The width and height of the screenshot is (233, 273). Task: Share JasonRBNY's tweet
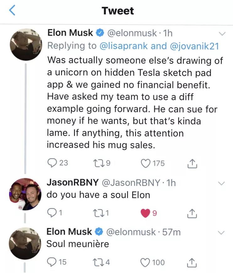point(191,213)
